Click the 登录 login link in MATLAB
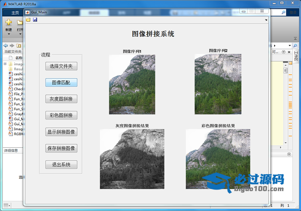 (293, 13)
